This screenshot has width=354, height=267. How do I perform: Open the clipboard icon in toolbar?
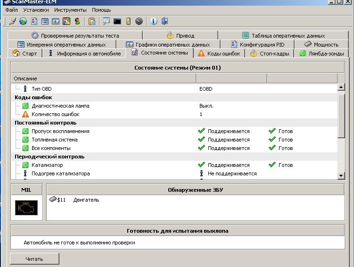(92, 21)
